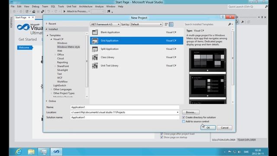The image size is (277, 156).
Task: Open the Architecture menu
Action: click(x=86, y=6)
